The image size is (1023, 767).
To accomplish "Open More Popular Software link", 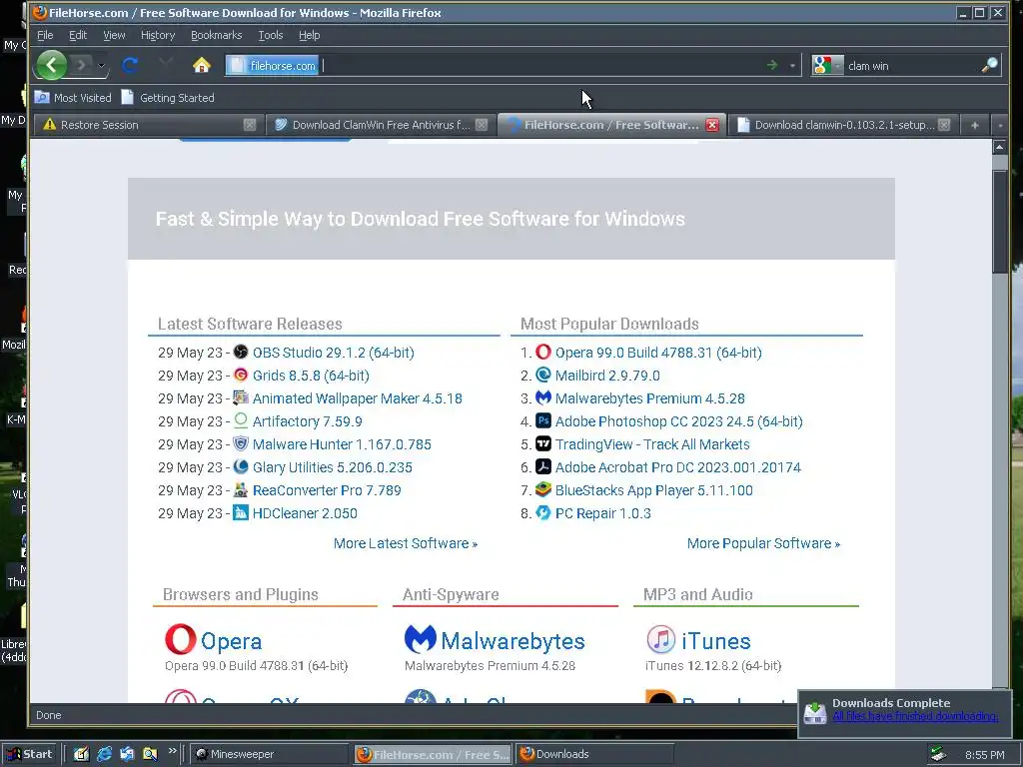I will tap(763, 543).
